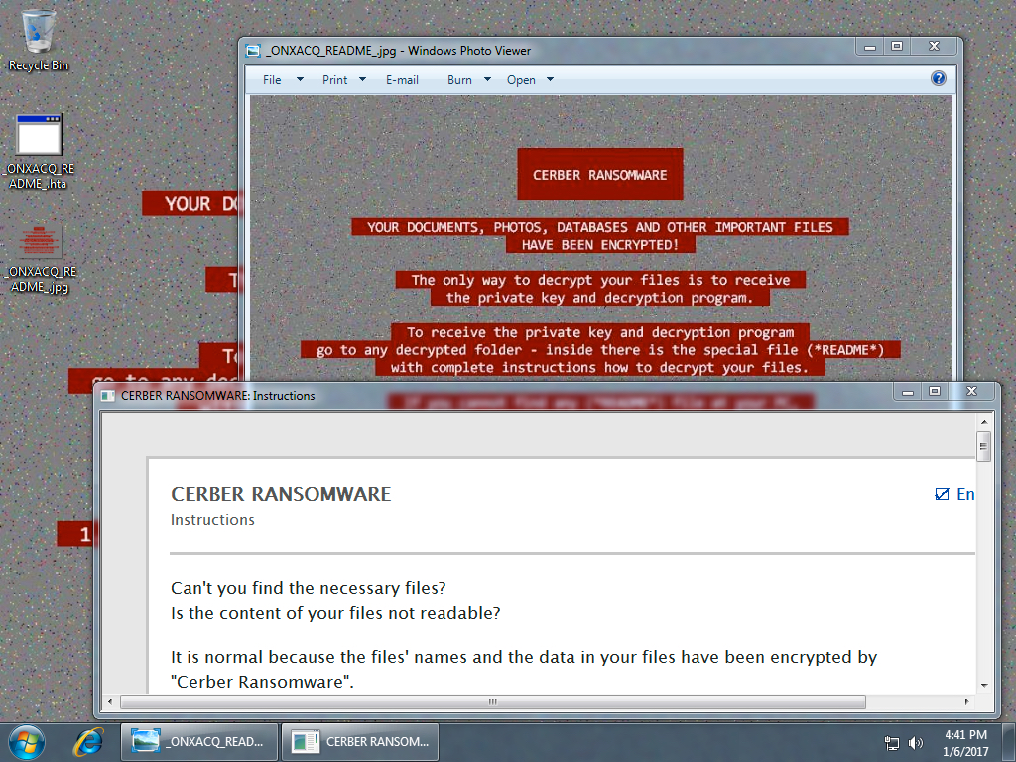Expand the Burn dropdown arrow
1016x762 pixels.
487,79
